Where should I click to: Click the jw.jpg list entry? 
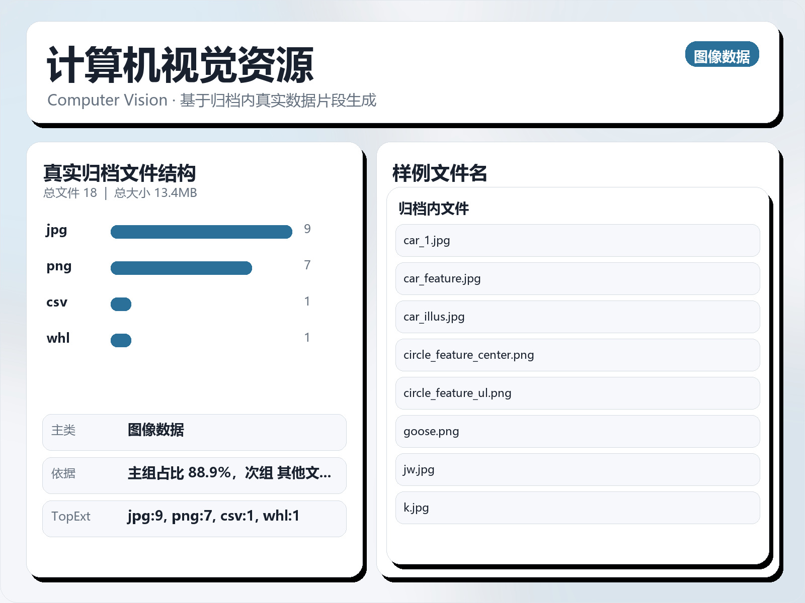click(x=577, y=469)
